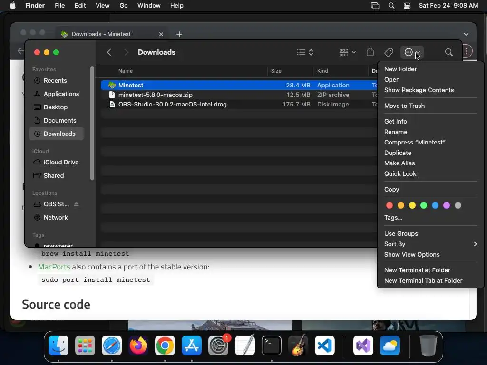Sort files by Kind column
This screenshot has height=365, width=487.
coord(323,71)
